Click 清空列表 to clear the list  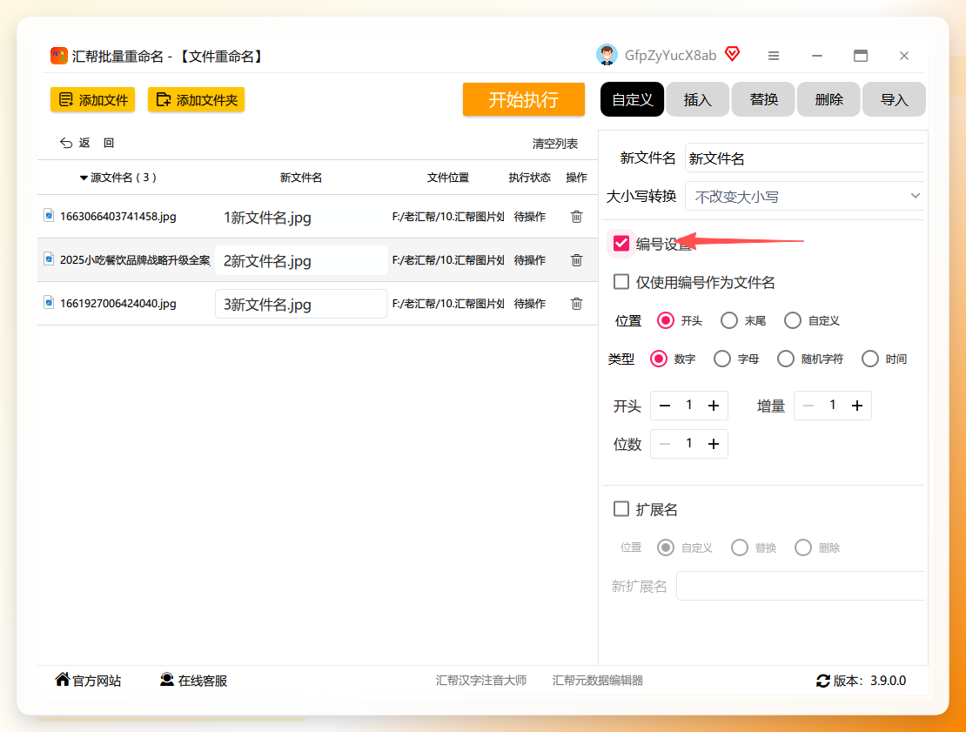(555, 144)
